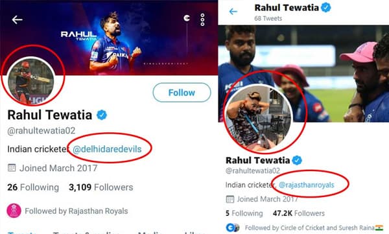Viewport: 389px width, 234px height.
Task: Tap the white back arrow on left profile
Action: click(x=17, y=19)
